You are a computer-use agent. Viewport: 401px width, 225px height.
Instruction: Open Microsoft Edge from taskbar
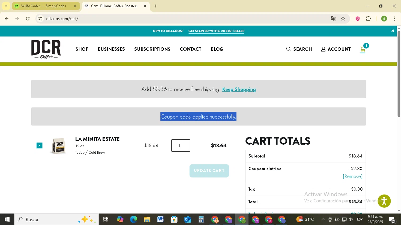point(133,219)
